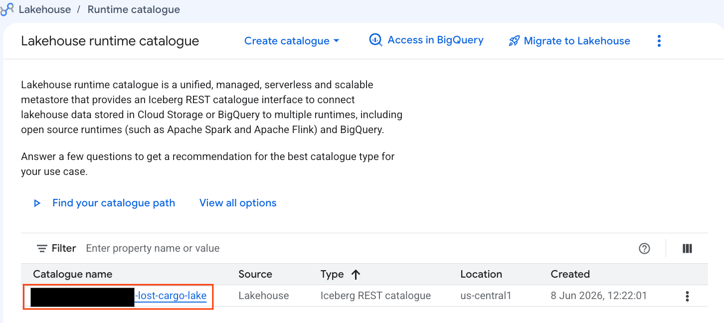
Task: Click the 8 Jun 2026 created cell
Action: click(599, 296)
